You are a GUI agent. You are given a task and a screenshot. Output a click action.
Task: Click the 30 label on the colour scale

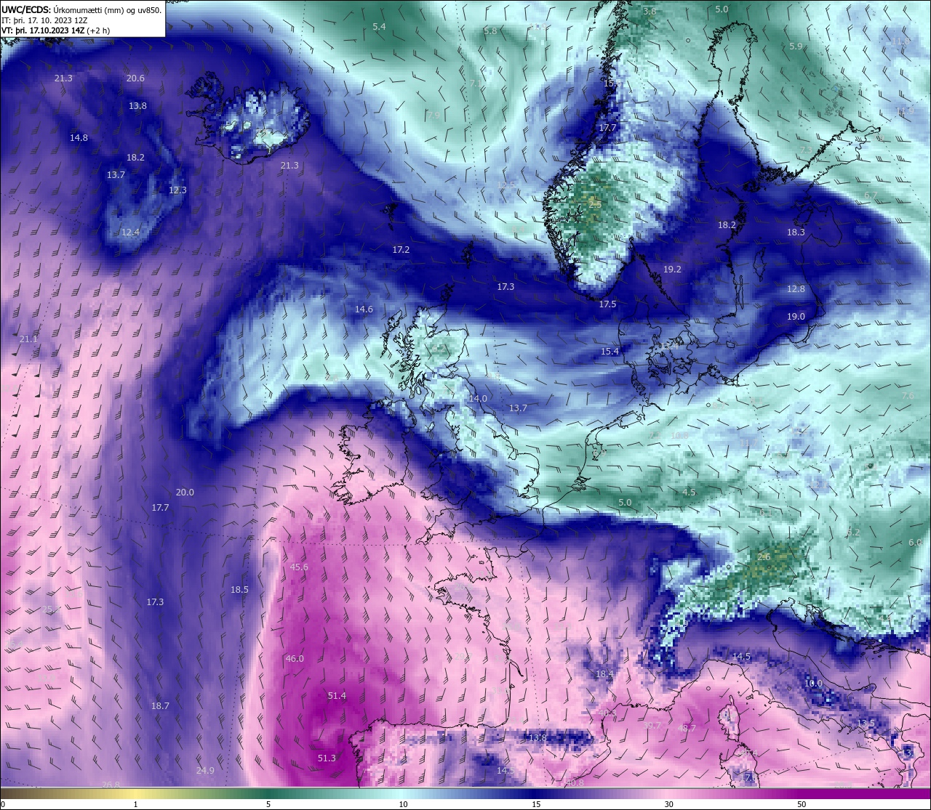[668, 804]
